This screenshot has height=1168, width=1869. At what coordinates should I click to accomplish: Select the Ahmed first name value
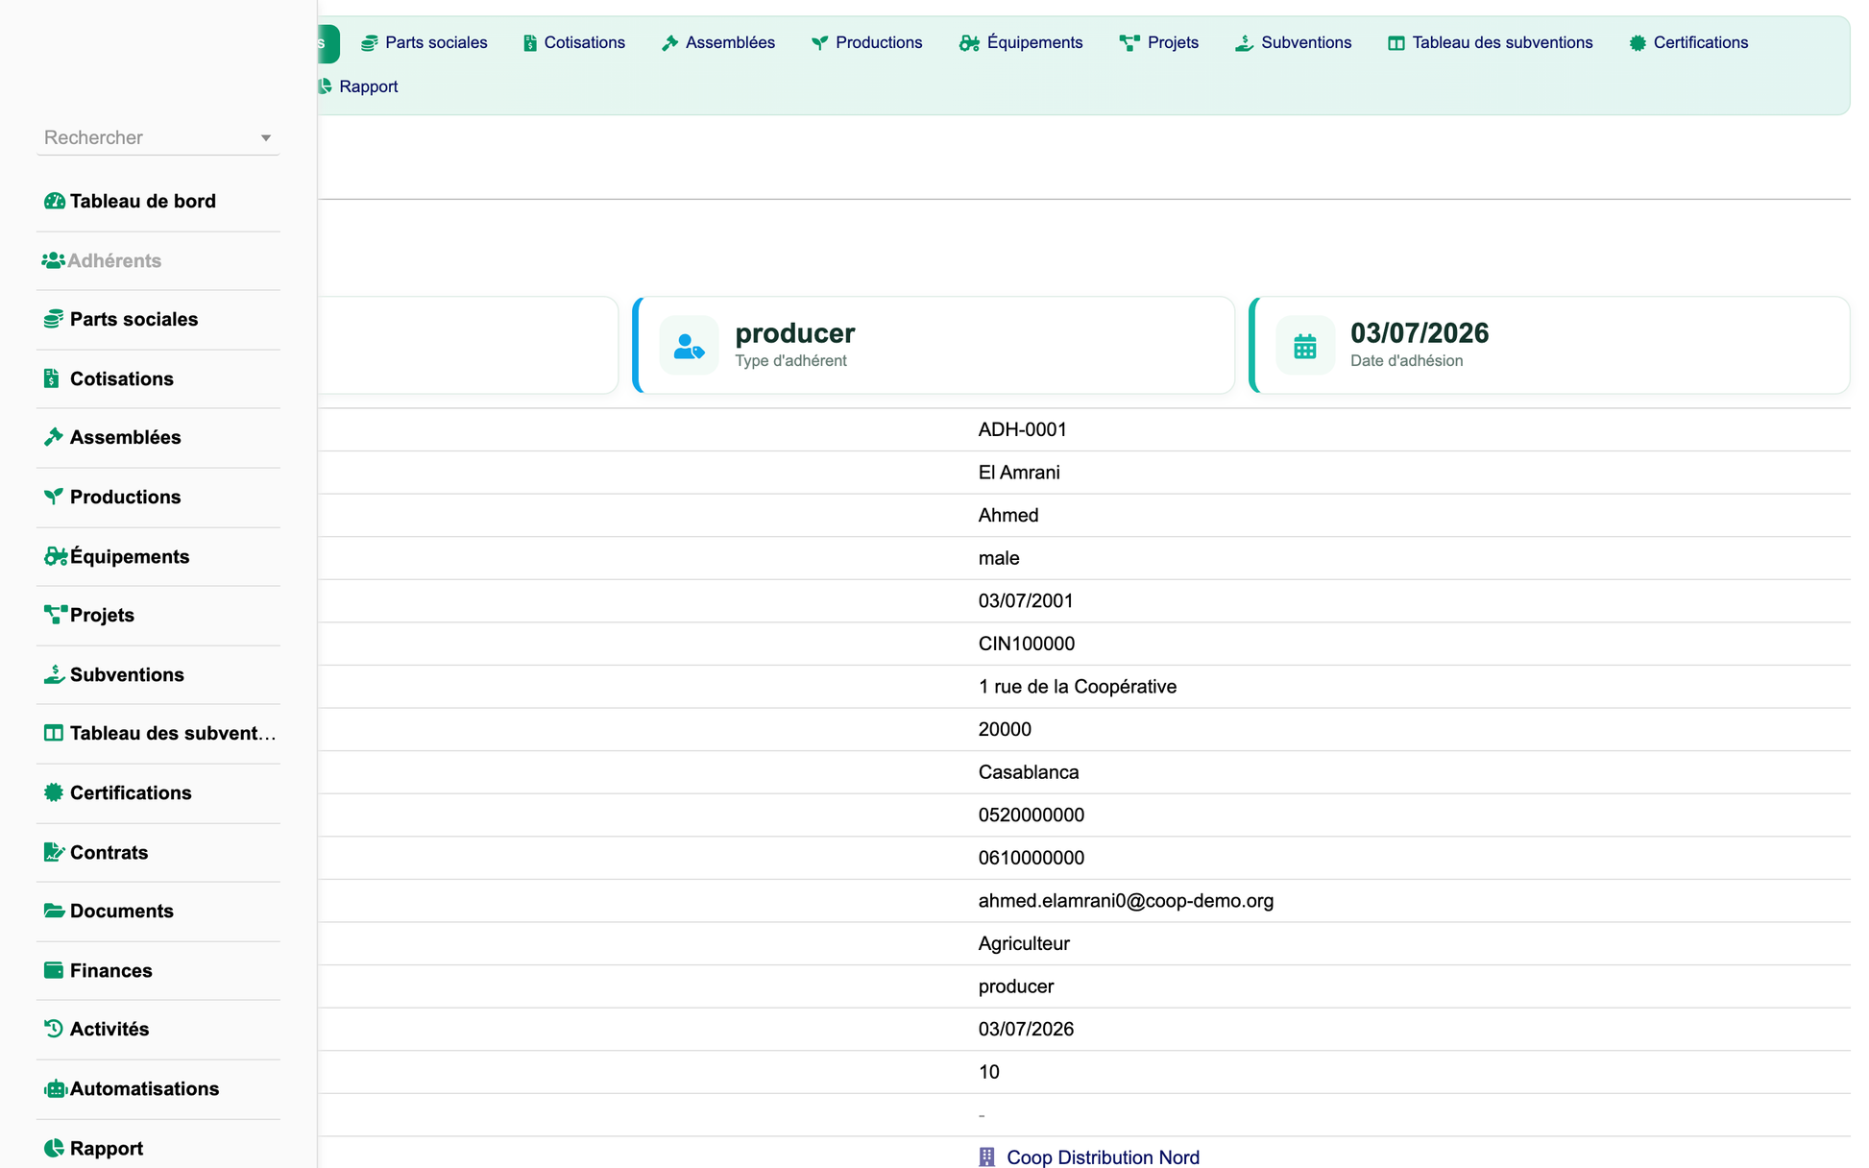pos(1008,515)
